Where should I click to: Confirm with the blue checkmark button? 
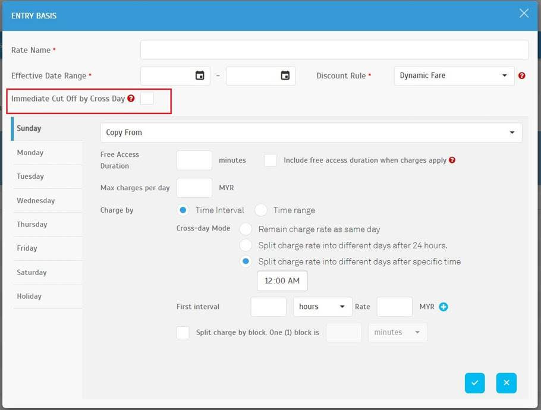pyautogui.click(x=474, y=383)
